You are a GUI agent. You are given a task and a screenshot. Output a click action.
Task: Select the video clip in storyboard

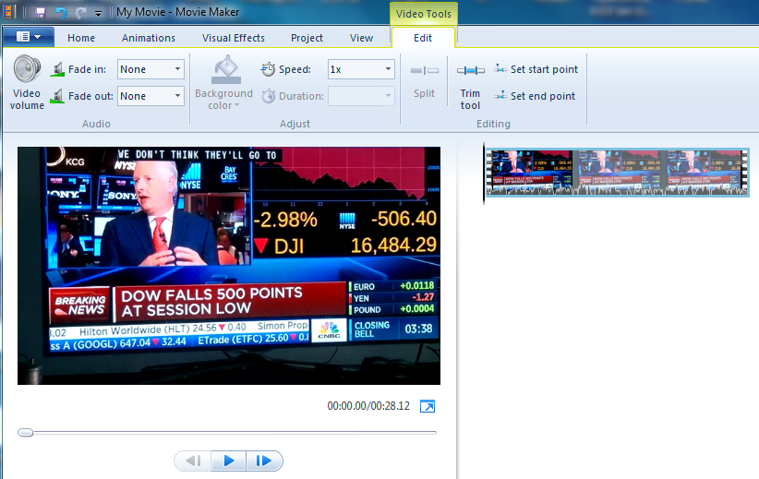[x=617, y=173]
